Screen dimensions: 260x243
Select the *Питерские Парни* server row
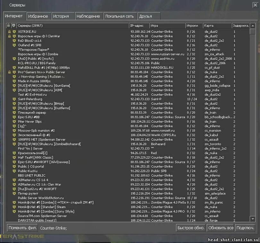tap(128, 49)
